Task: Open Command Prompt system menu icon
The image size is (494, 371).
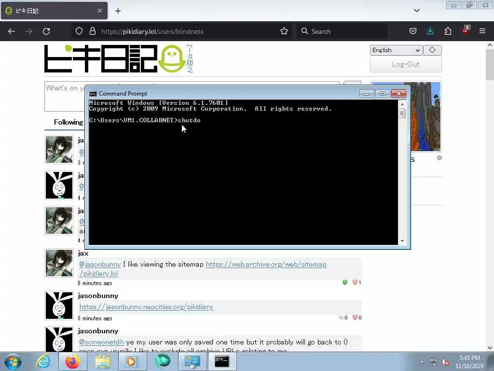Action: [x=93, y=94]
